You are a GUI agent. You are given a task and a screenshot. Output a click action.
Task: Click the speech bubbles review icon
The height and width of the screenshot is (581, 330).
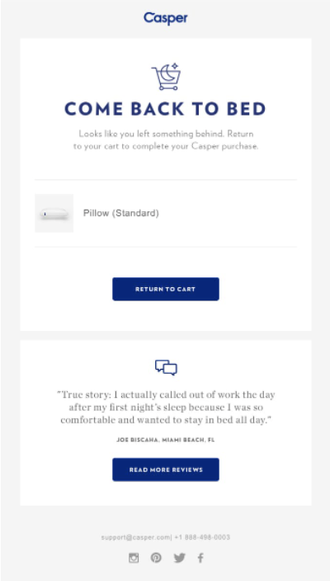[x=166, y=367]
